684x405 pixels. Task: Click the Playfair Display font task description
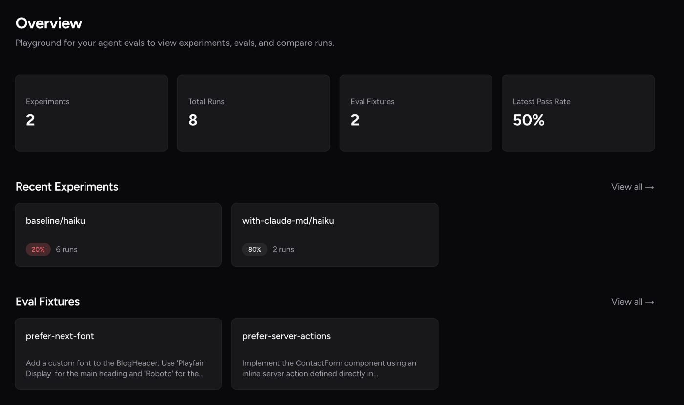coord(115,368)
